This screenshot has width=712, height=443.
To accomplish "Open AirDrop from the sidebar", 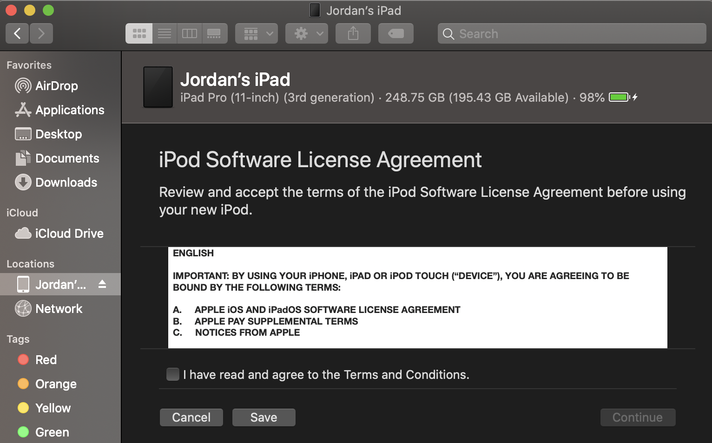I will pyautogui.click(x=60, y=86).
